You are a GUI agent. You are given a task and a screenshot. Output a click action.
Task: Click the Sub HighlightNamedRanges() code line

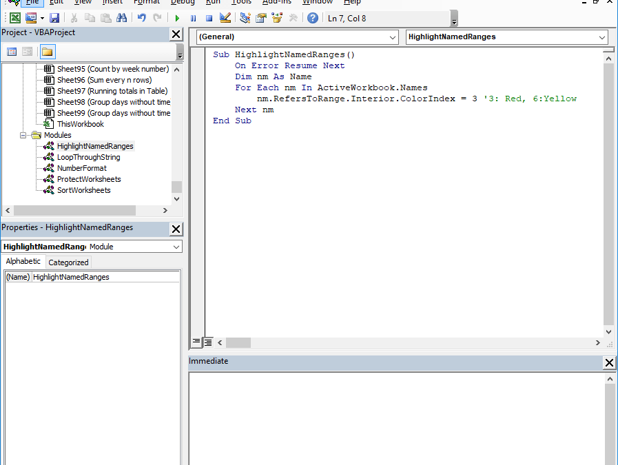point(284,55)
